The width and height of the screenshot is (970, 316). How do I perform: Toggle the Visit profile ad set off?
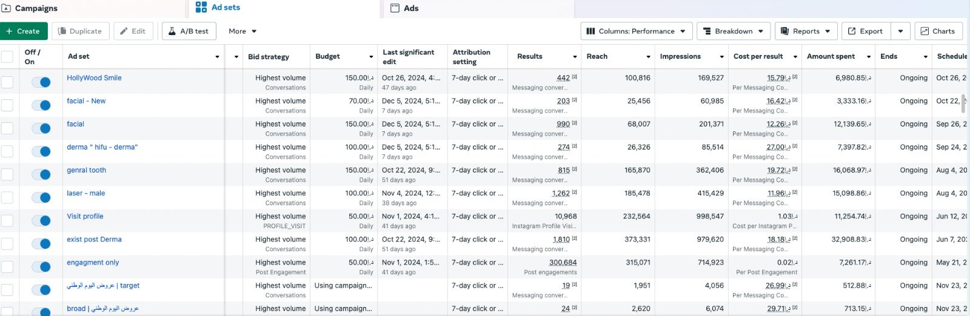(x=41, y=220)
